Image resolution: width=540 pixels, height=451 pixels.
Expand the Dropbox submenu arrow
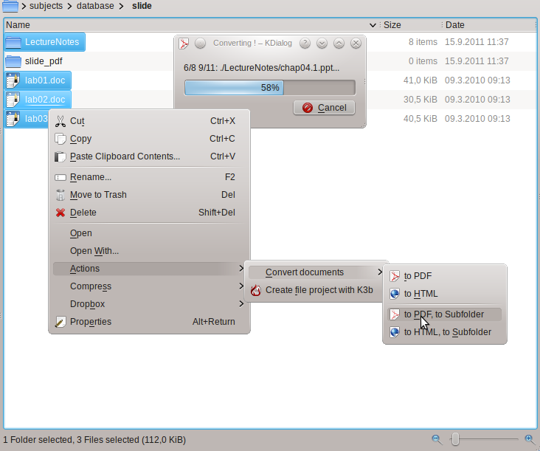pos(241,304)
